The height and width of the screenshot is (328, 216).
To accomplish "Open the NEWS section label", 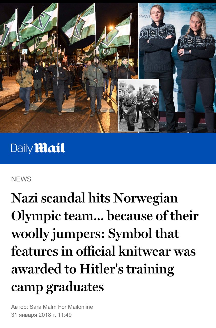I will [21, 179].
